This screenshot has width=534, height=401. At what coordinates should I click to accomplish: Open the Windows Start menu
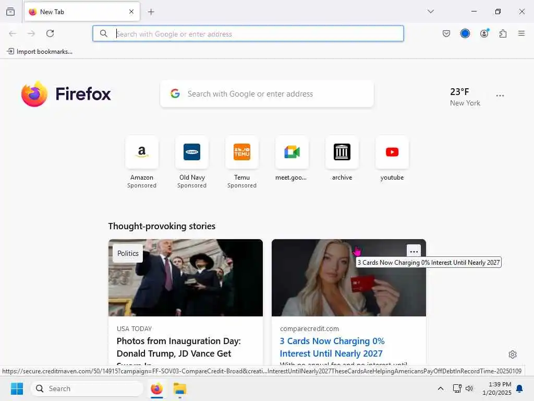coord(17,388)
